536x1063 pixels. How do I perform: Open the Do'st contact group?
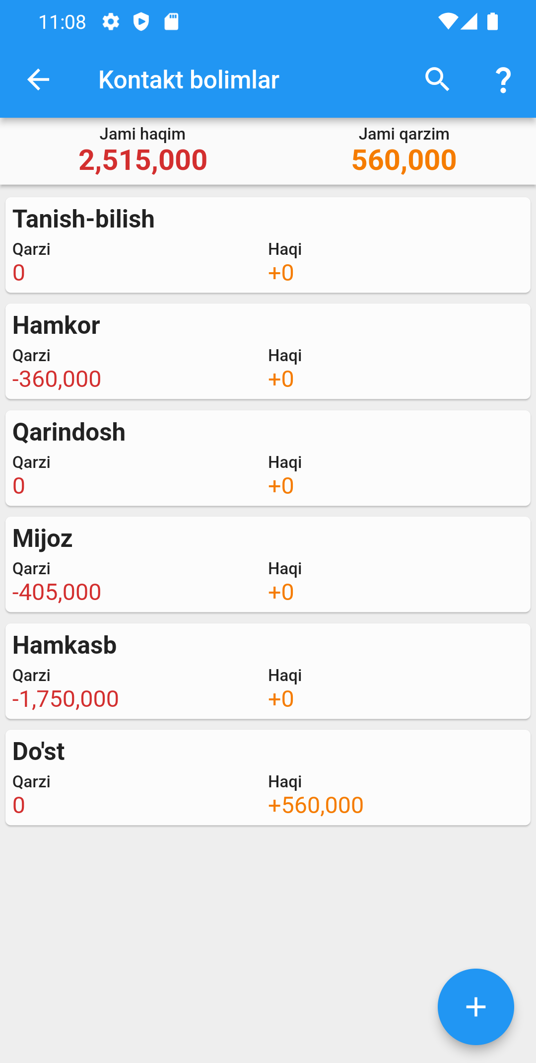[x=268, y=777]
